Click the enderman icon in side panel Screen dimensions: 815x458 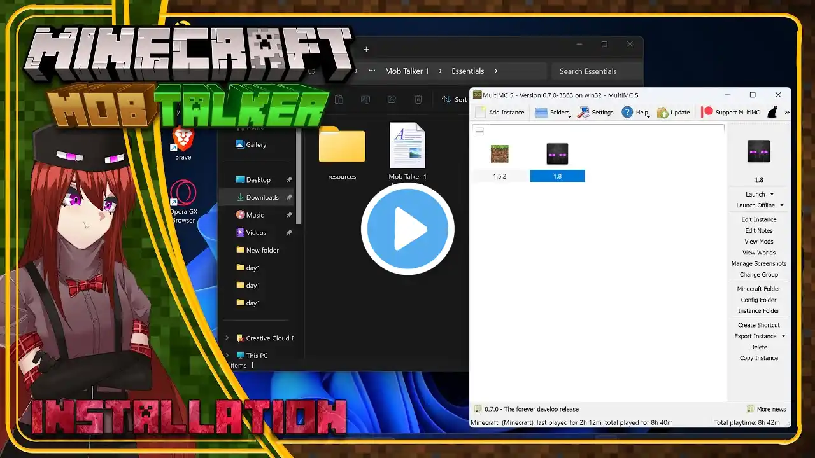point(758,151)
